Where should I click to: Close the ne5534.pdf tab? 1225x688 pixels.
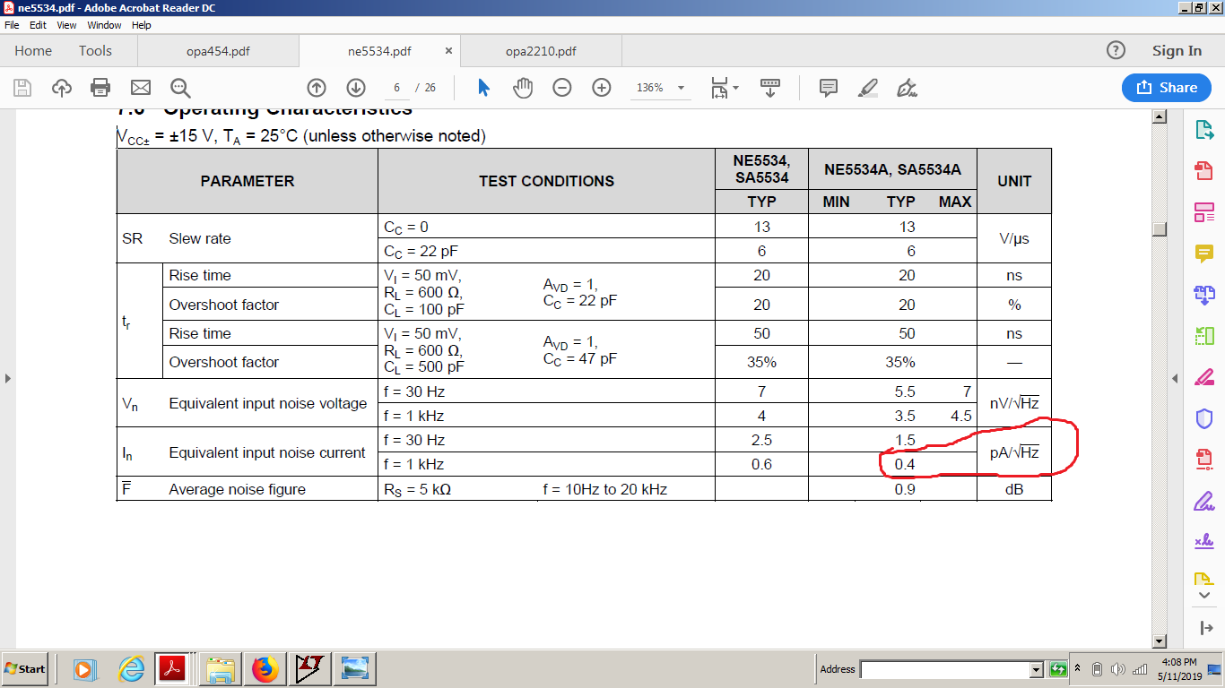click(x=448, y=51)
